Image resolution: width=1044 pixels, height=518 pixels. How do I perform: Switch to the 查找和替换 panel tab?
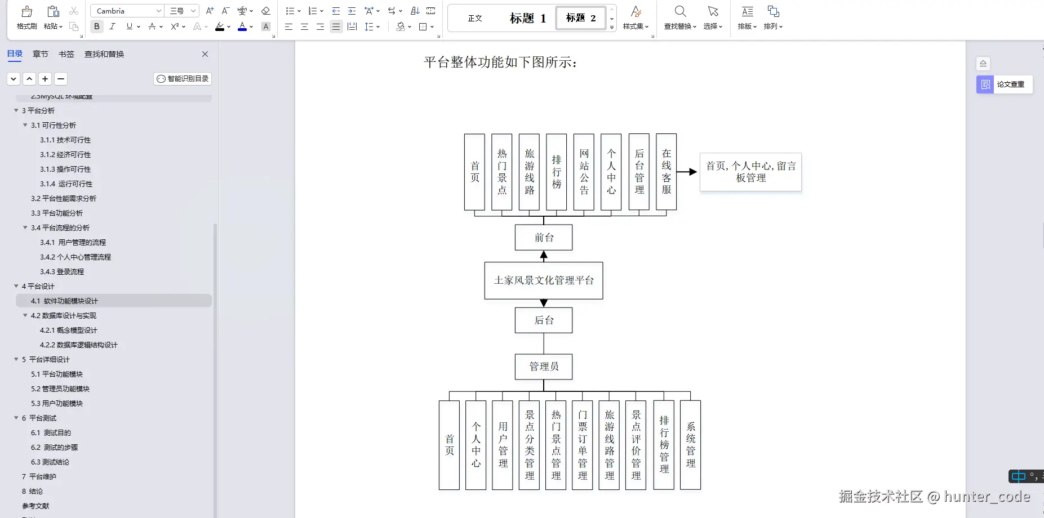(x=104, y=54)
